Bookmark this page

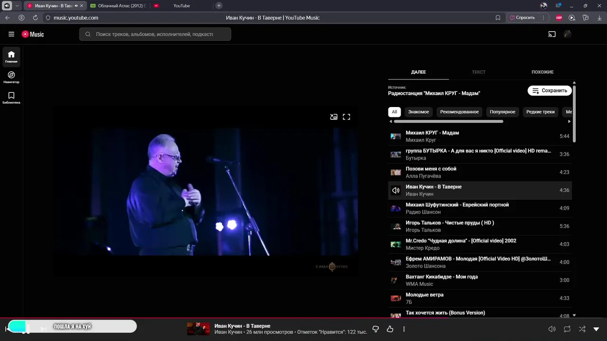coord(498,18)
